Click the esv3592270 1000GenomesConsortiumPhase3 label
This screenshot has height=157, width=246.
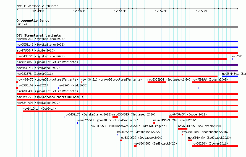click(x=50, y=97)
